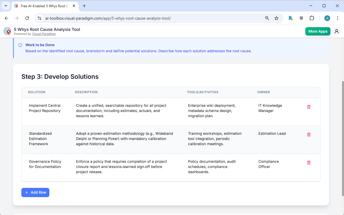
Task: Open a new browser tab with the plus icon
Action: (84, 6)
